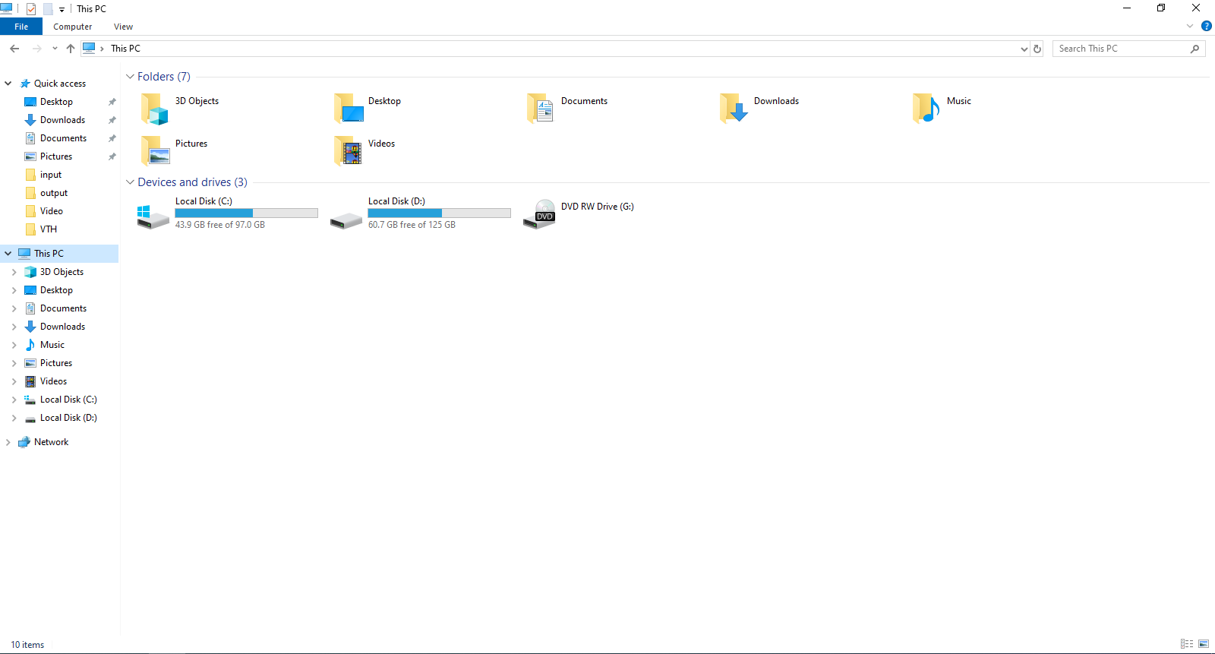
Task: Open address bar history dropdown
Action: tap(1024, 49)
